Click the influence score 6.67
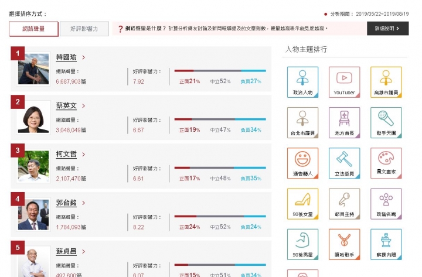Screen dimensions: 422x277 coord(138,130)
